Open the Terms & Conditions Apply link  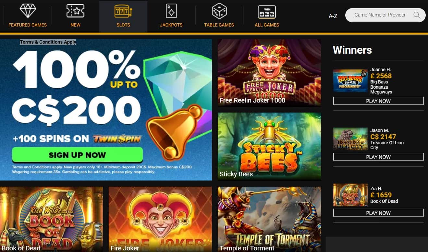48,42
